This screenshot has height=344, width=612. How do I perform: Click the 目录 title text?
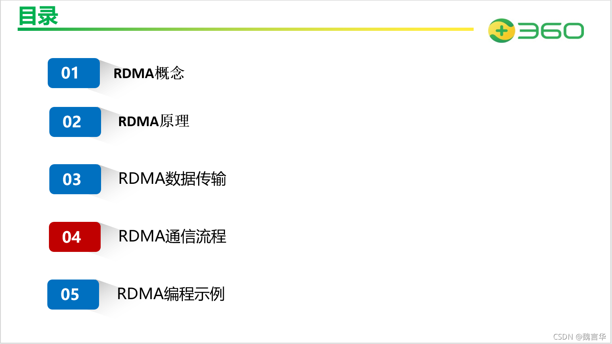coord(39,16)
